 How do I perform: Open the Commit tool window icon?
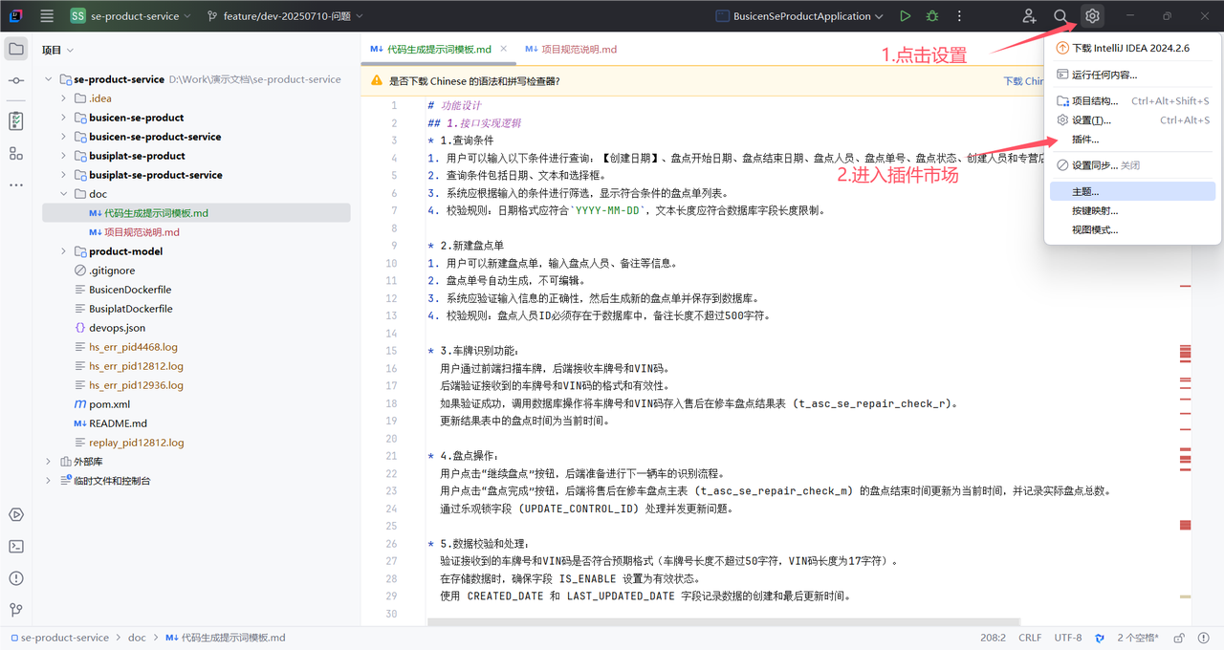click(x=16, y=81)
